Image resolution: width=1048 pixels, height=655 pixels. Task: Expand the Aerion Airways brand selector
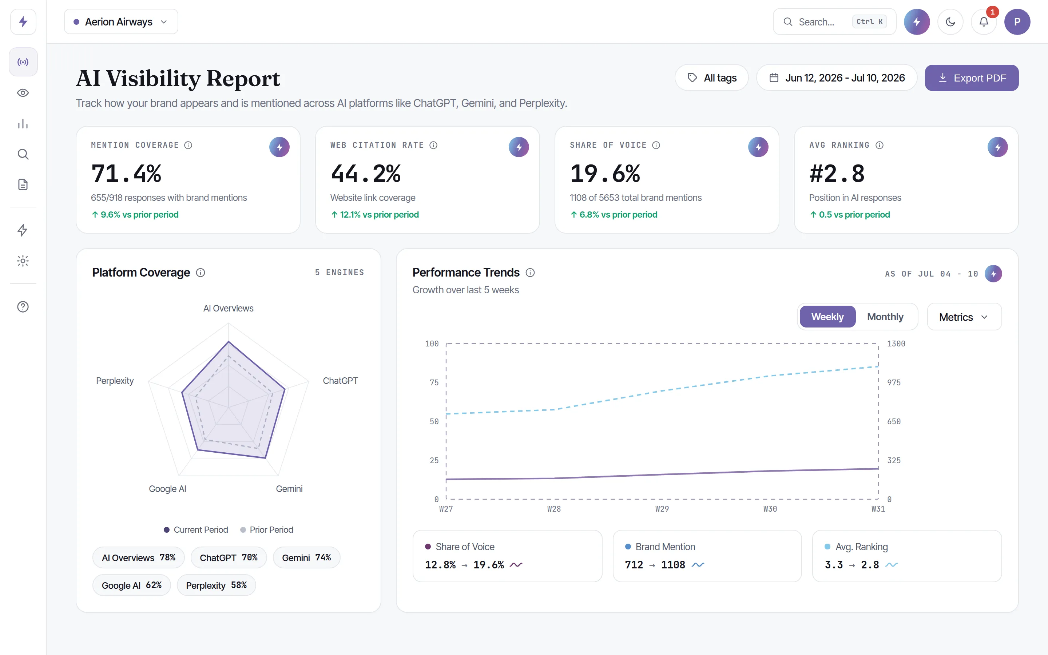pyautogui.click(x=121, y=22)
